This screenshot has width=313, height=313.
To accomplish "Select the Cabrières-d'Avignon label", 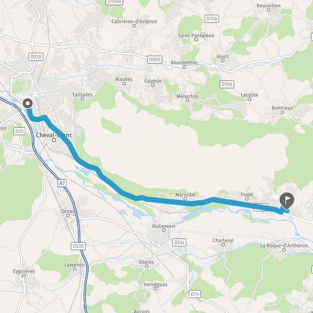I will (x=134, y=21).
